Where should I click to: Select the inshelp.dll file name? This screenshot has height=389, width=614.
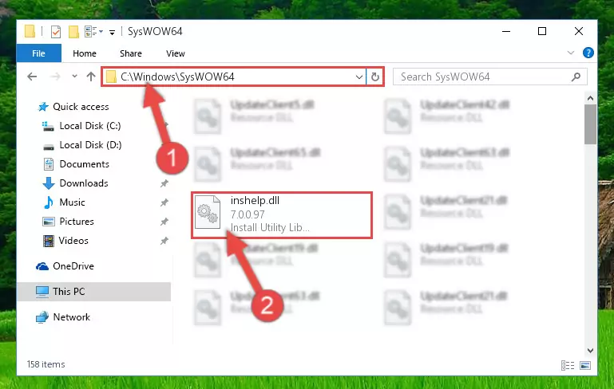(255, 201)
